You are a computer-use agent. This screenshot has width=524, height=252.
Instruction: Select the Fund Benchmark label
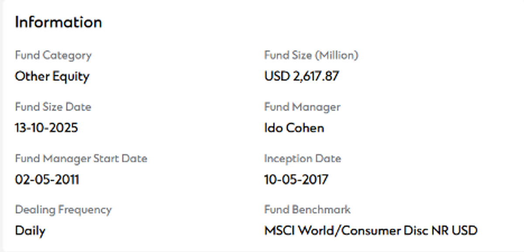307,210
